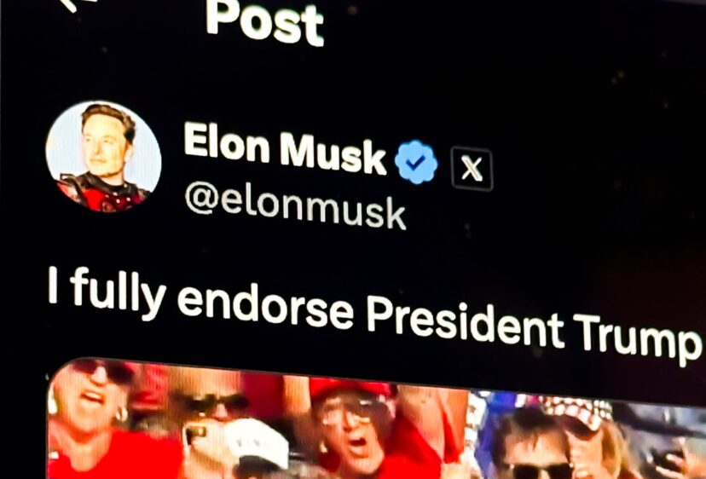This screenshot has width=706, height=479.
Task: Select the word Trump in the post
Action: click(x=639, y=337)
